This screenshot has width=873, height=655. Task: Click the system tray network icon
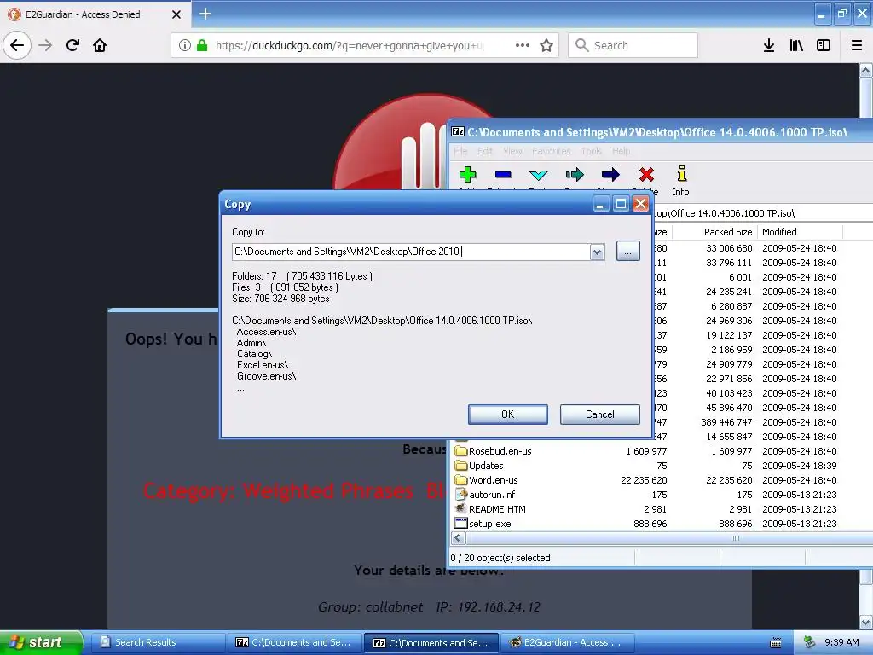[810, 642]
